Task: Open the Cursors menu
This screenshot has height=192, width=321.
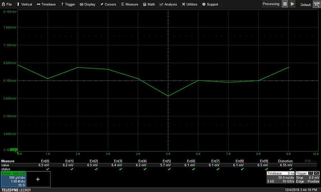Action: tap(108, 4)
